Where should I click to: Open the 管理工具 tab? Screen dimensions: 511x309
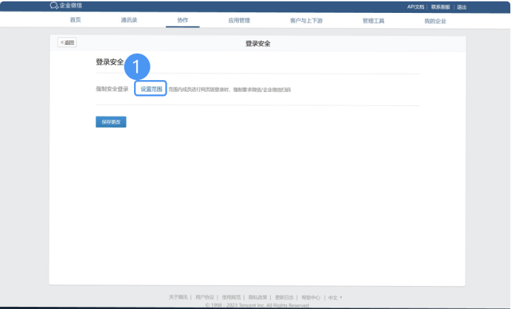coord(373,20)
